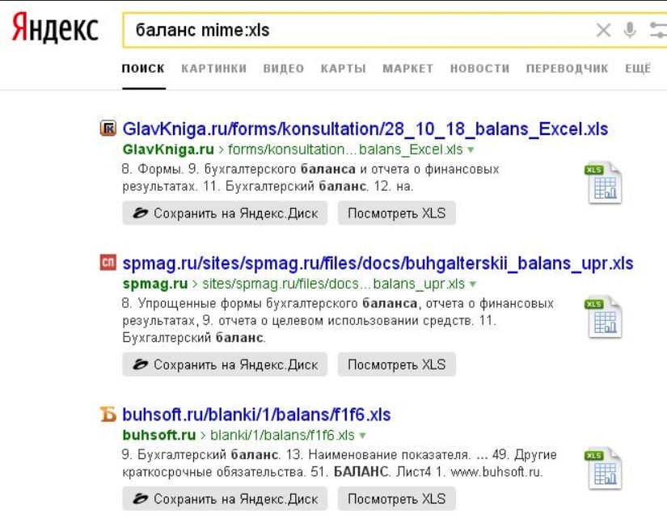Open the Новости tab

(479, 69)
